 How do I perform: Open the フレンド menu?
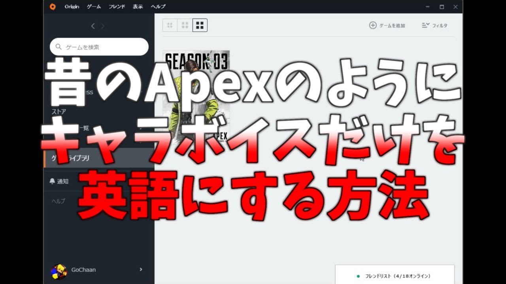tap(117, 7)
